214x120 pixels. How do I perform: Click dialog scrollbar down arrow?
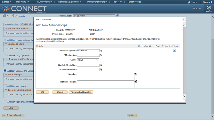(x=184, y=96)
